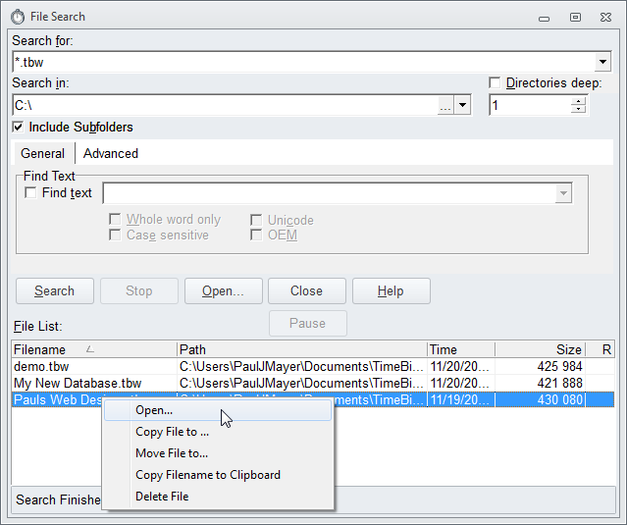Expand the Find text combo box
This screenshot has width=627, height=525.
coord(563,193)
